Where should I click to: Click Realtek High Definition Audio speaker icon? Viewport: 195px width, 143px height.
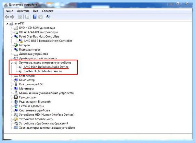tap(20, 71)
